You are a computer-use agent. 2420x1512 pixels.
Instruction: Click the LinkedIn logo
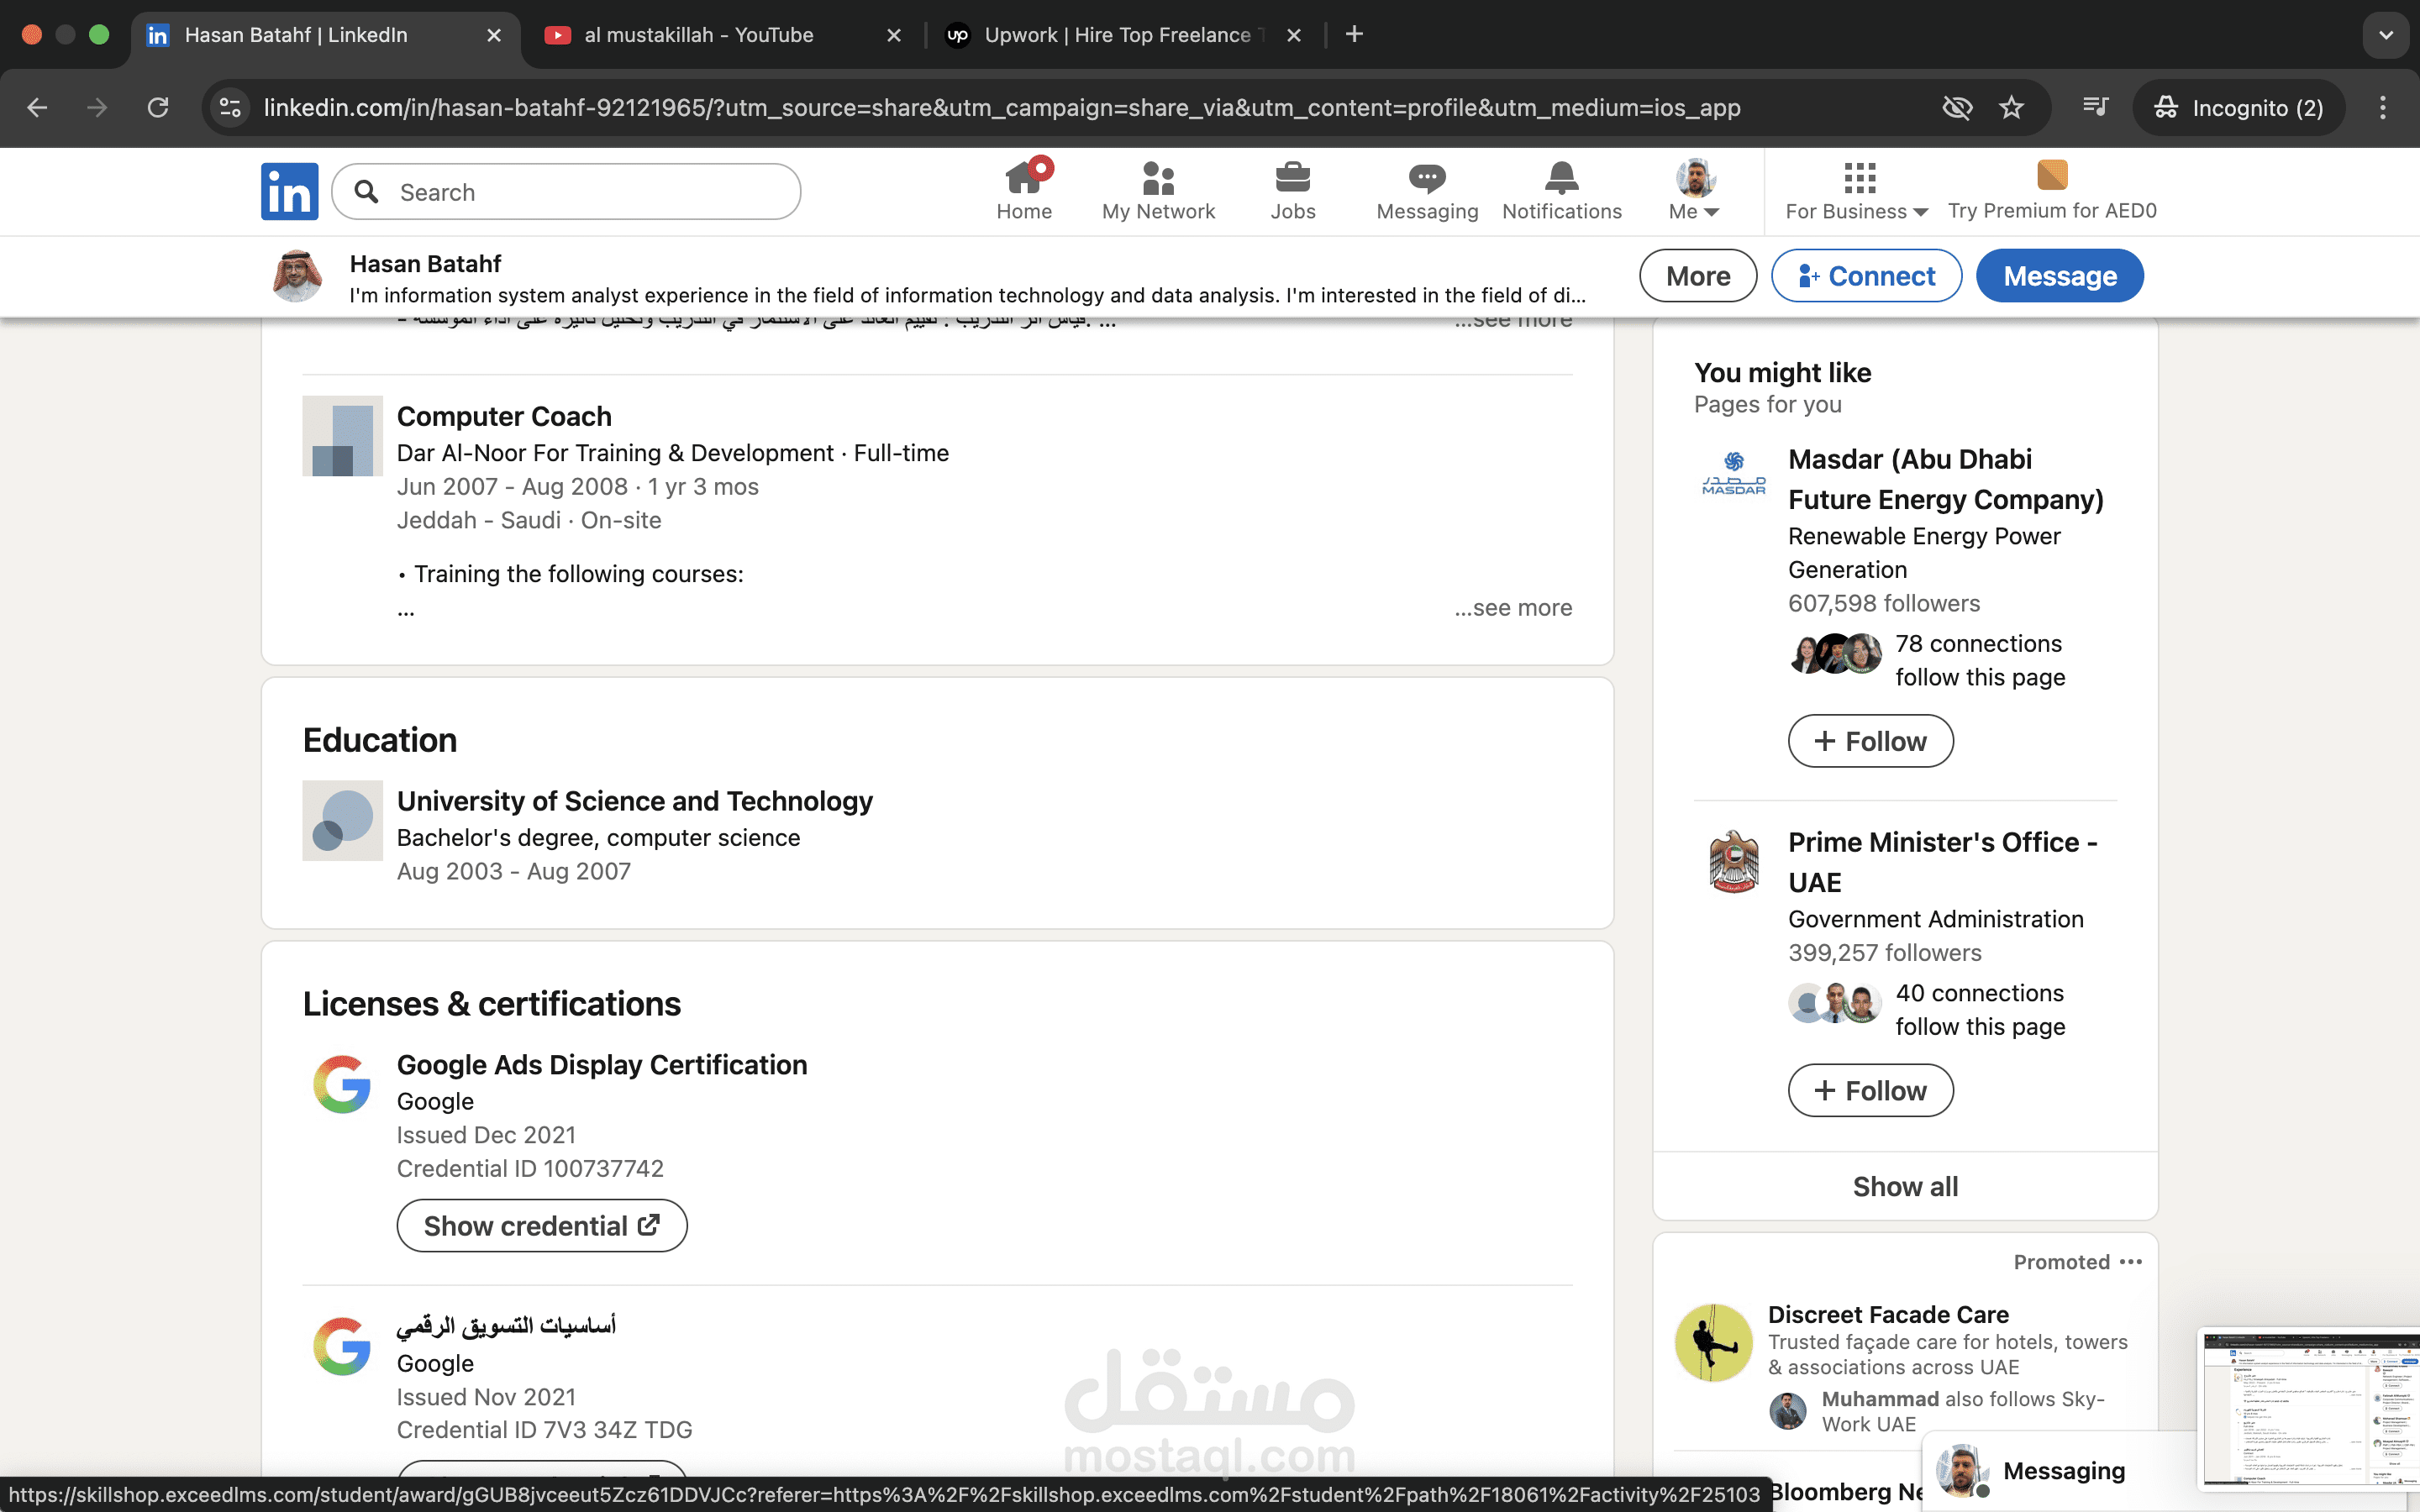click(x=289, y=191)
